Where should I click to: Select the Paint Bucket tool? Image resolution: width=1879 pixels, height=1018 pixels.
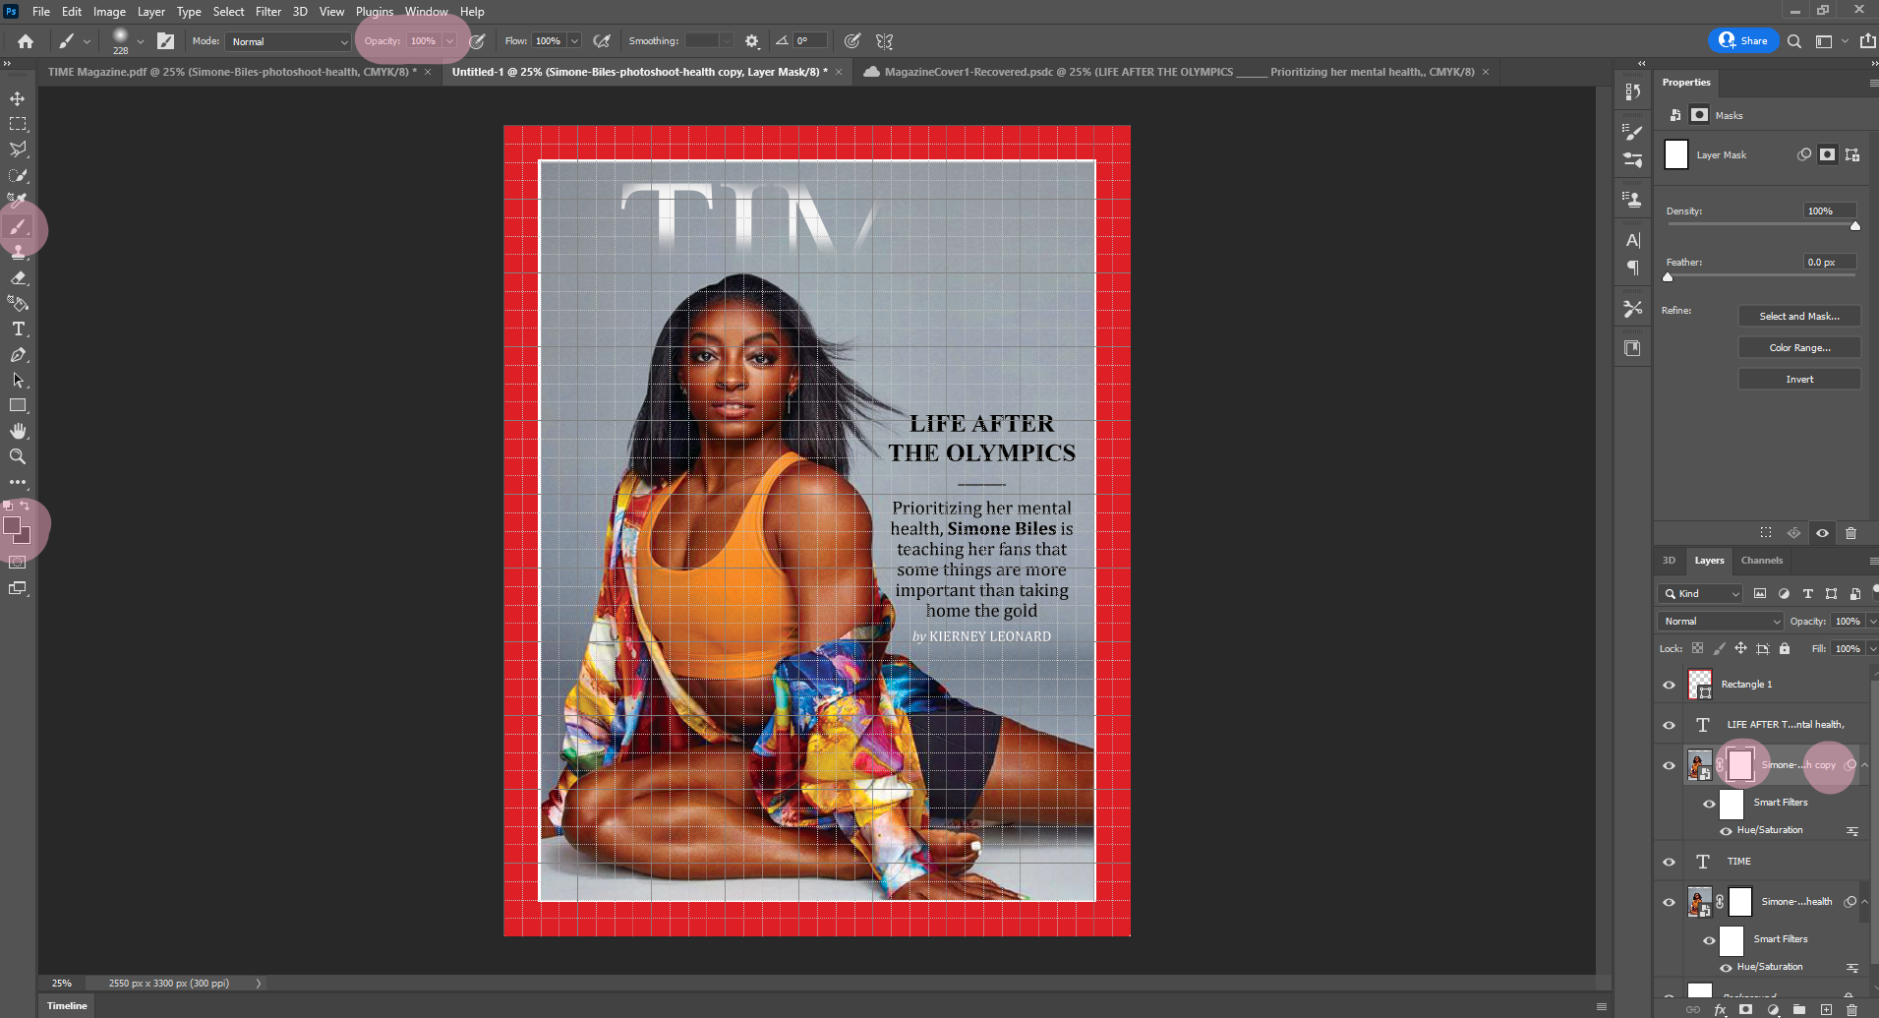[18, 304]
